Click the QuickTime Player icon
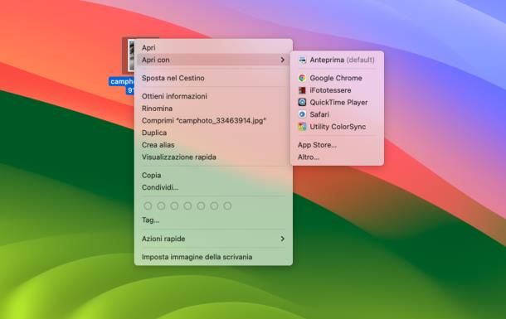 coord(302,103)
